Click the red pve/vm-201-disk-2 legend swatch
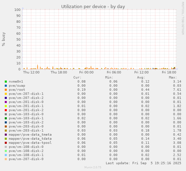The image size is (186, 171). pos(6,110)
